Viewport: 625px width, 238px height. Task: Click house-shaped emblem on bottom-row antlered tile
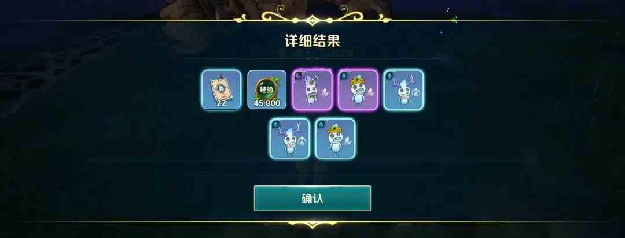302,141
